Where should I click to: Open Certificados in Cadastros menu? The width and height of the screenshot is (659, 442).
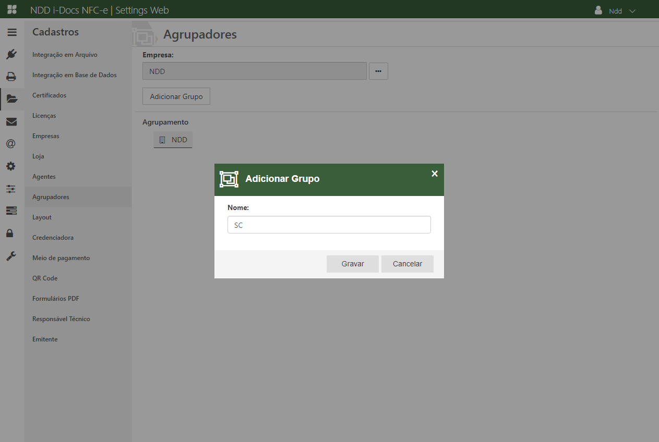coord(49,95)
